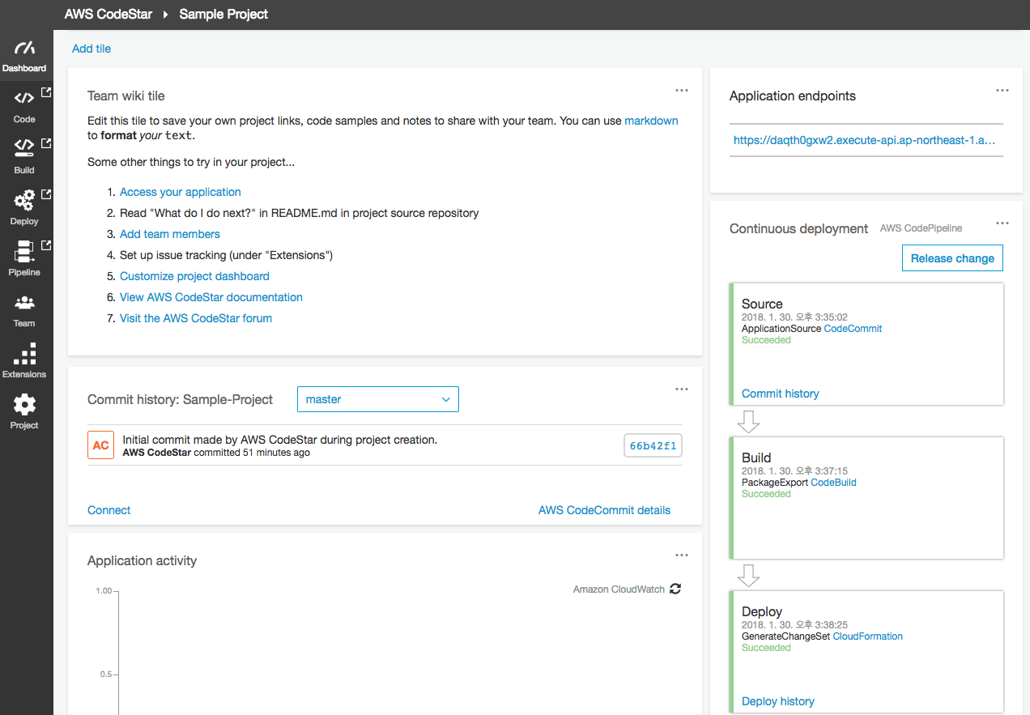1030x715 pixels.
Task: Open the commit 66b42f1 ID badge
Action: pos(653,446)
